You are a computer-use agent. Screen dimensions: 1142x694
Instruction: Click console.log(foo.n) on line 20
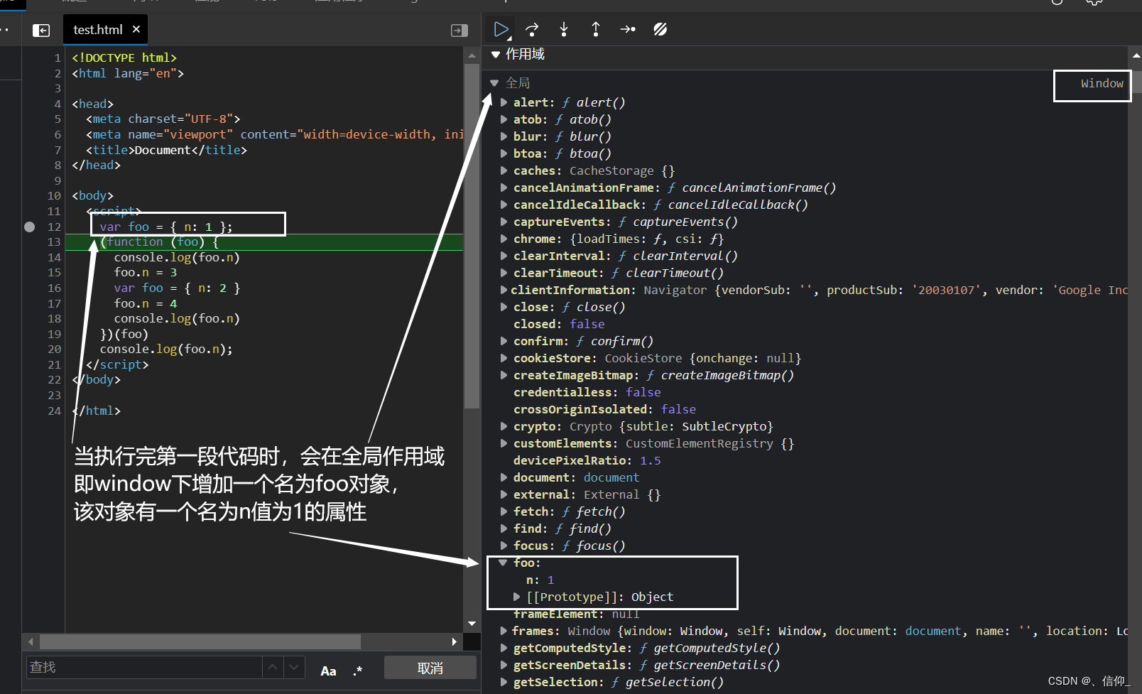click(x=166, y=349)
